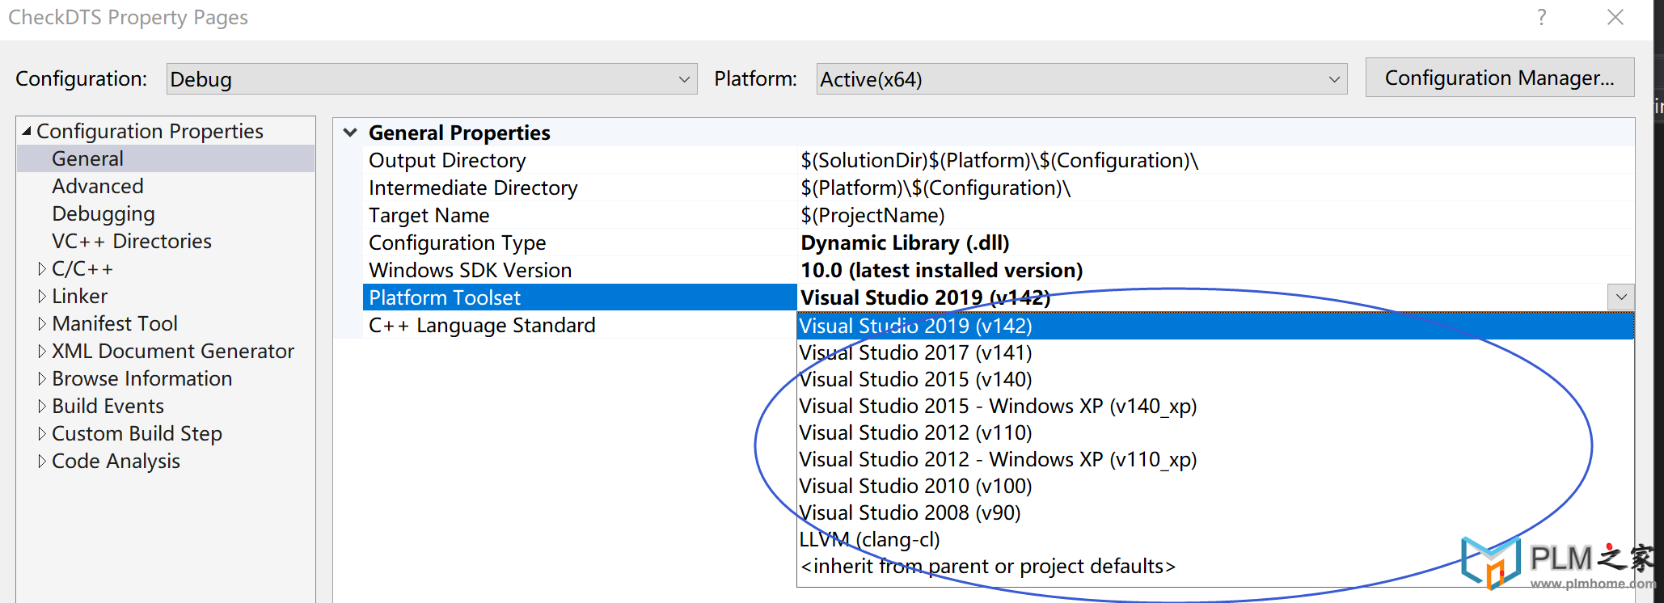Choose Visual Studio 2015 - Windows XP (v140_xp)

click(1215, 406)
